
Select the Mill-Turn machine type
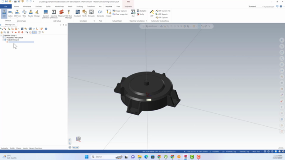17,14
